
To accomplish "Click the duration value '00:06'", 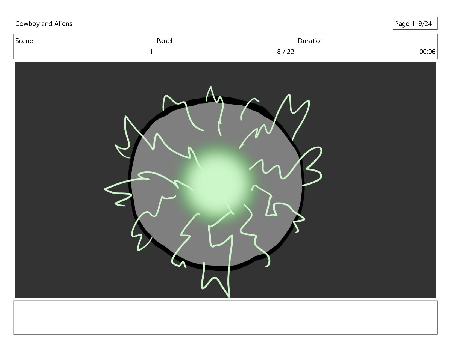I will click(427, 52).
